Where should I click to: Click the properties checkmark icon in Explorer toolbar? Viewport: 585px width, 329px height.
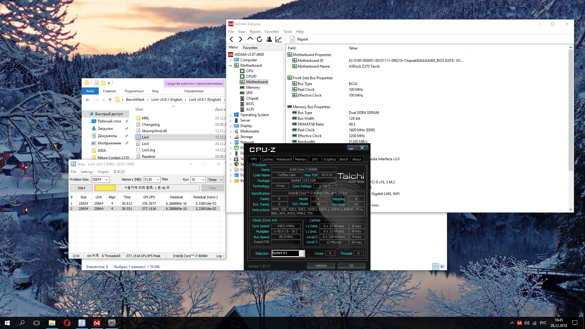97,83
